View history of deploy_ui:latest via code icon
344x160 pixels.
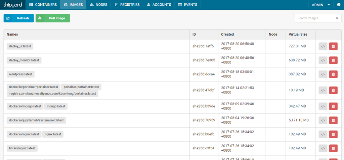click(323, 46)
